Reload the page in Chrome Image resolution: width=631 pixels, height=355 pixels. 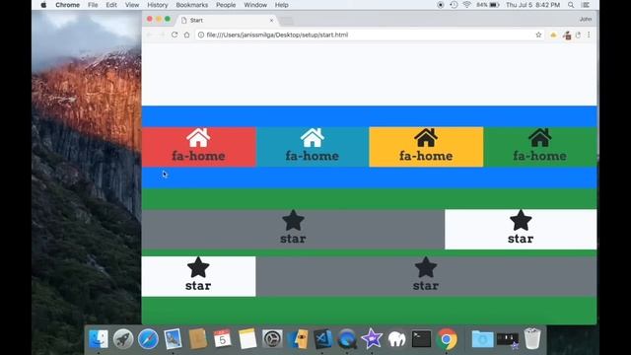[175, 35]
